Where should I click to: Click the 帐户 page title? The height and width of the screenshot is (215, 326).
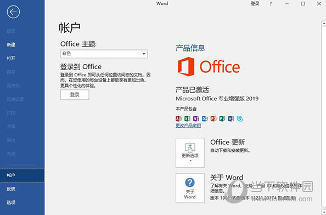70,27
